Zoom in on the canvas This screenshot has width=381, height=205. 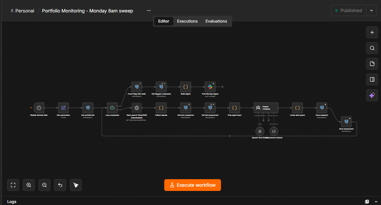click(29, 185)
